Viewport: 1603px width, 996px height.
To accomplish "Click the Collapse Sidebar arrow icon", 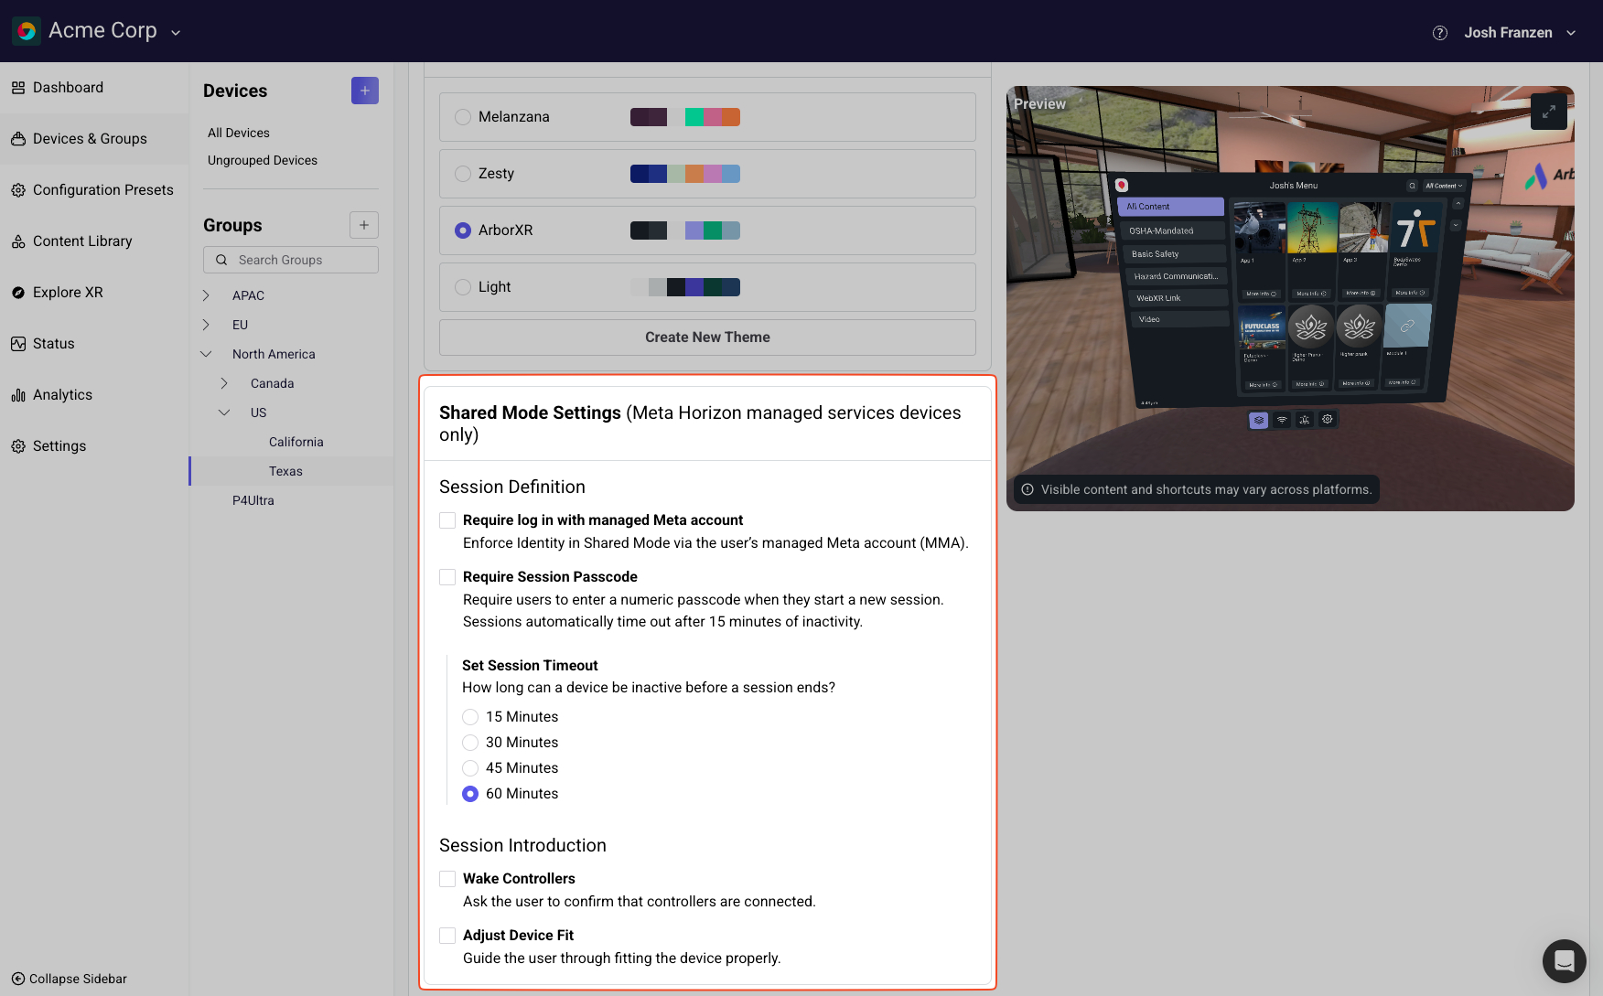I will [18, 979].
